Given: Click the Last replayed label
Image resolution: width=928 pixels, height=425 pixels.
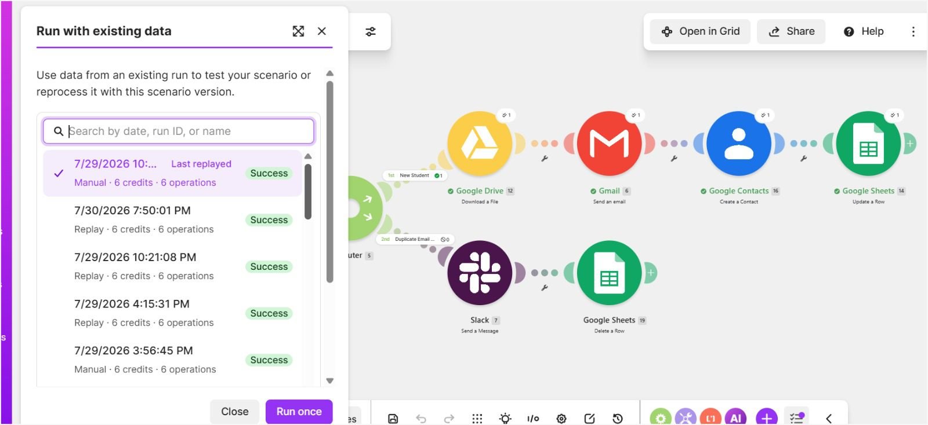Looking at the screenshot, I should (201, 164).
